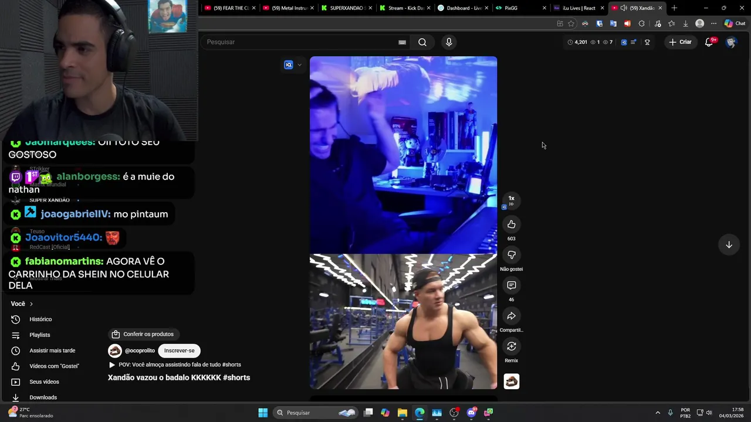Open Playlists in the sidebar
This screenshot has width=751, height=422.
[x=40, y=335]
